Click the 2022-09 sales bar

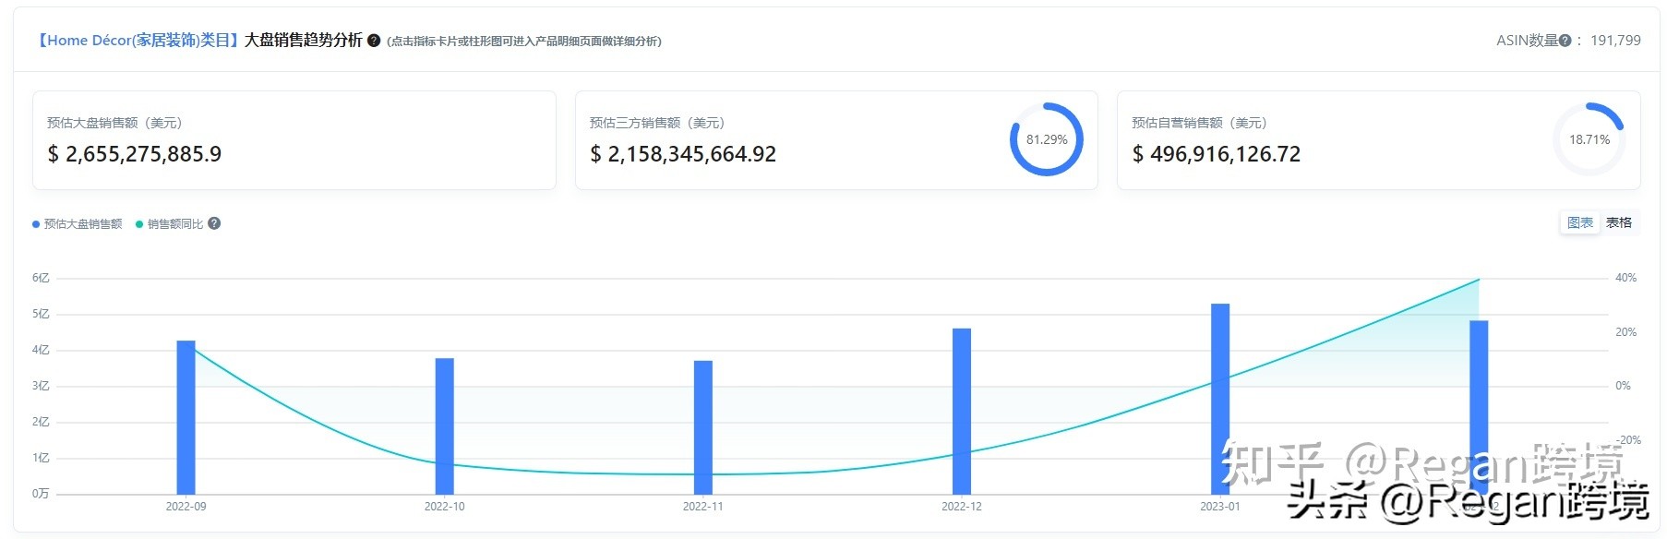click(186, 417)
